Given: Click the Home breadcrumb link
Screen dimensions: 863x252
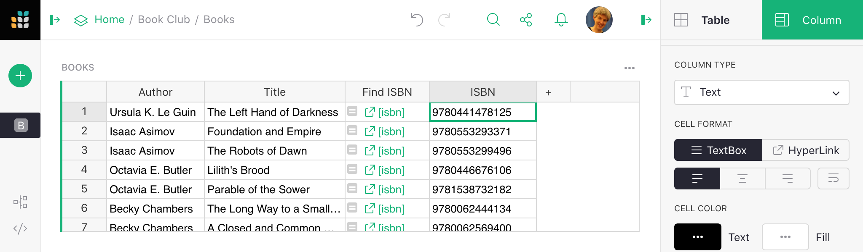Looking at the screenshot, I should click(109, 20).
